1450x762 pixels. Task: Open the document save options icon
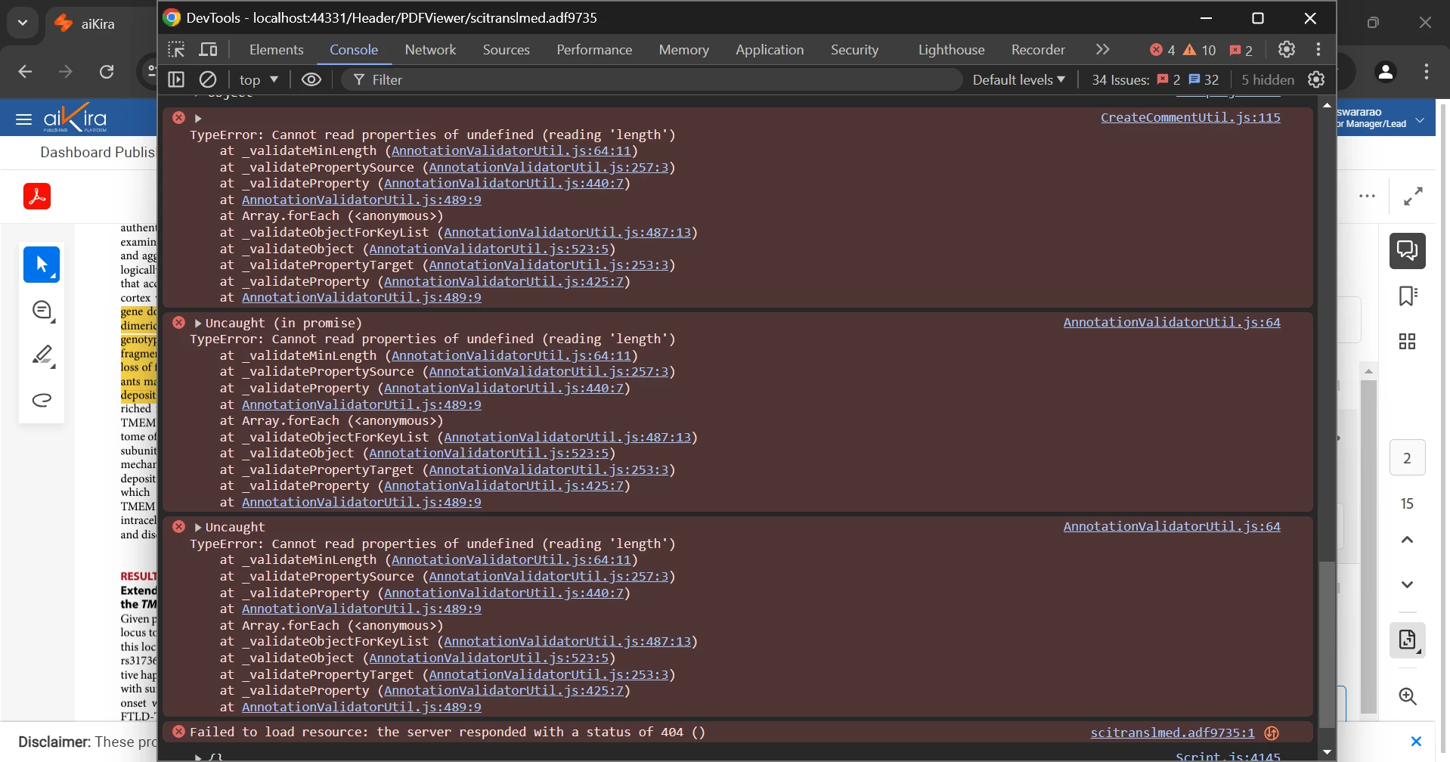pos(1407,641)
